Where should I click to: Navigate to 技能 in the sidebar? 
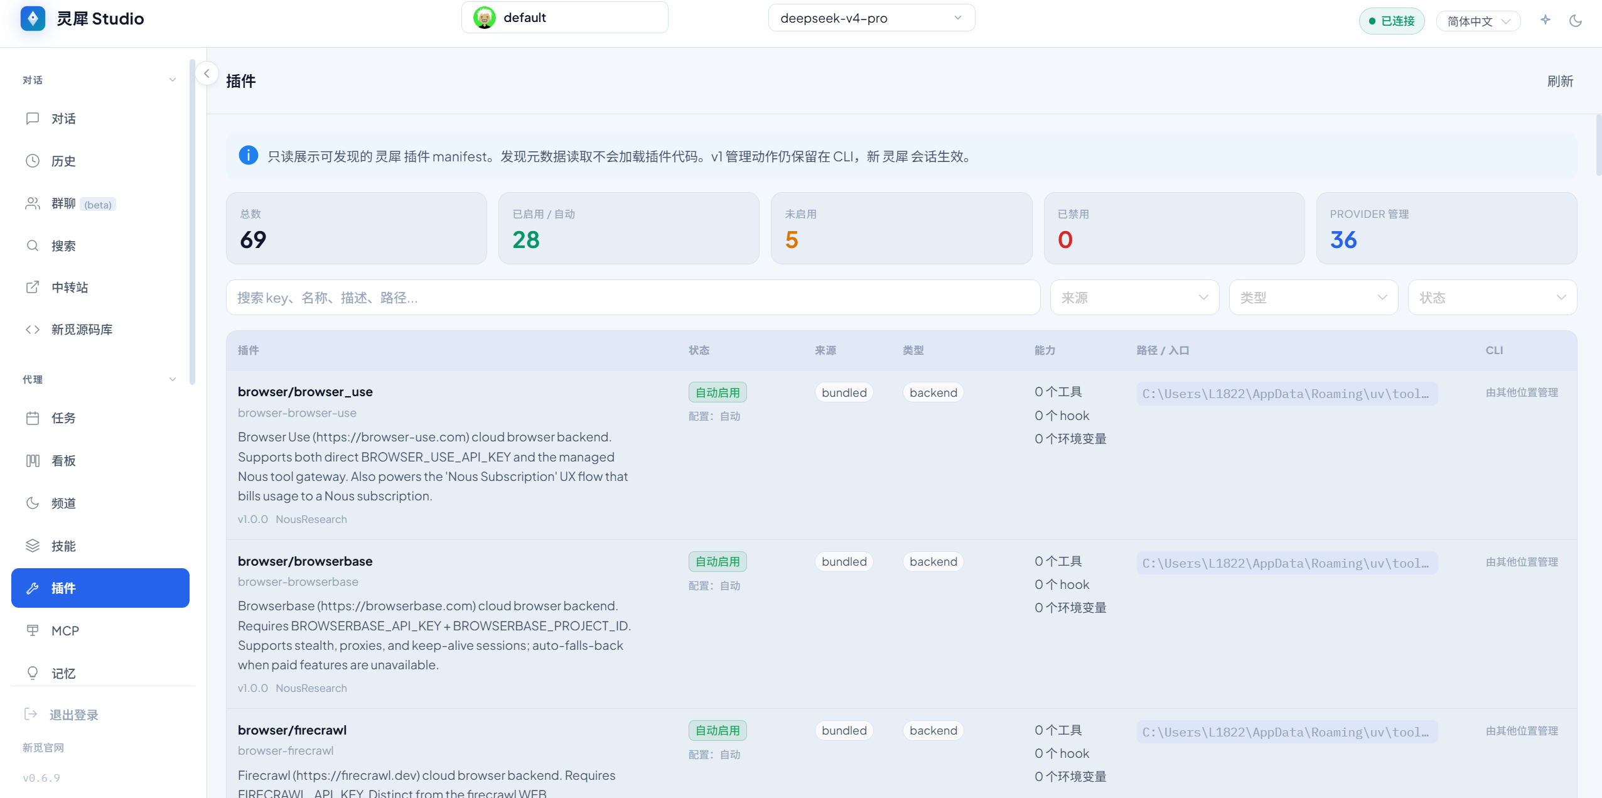pyautogui.click(x=100, y=546)
